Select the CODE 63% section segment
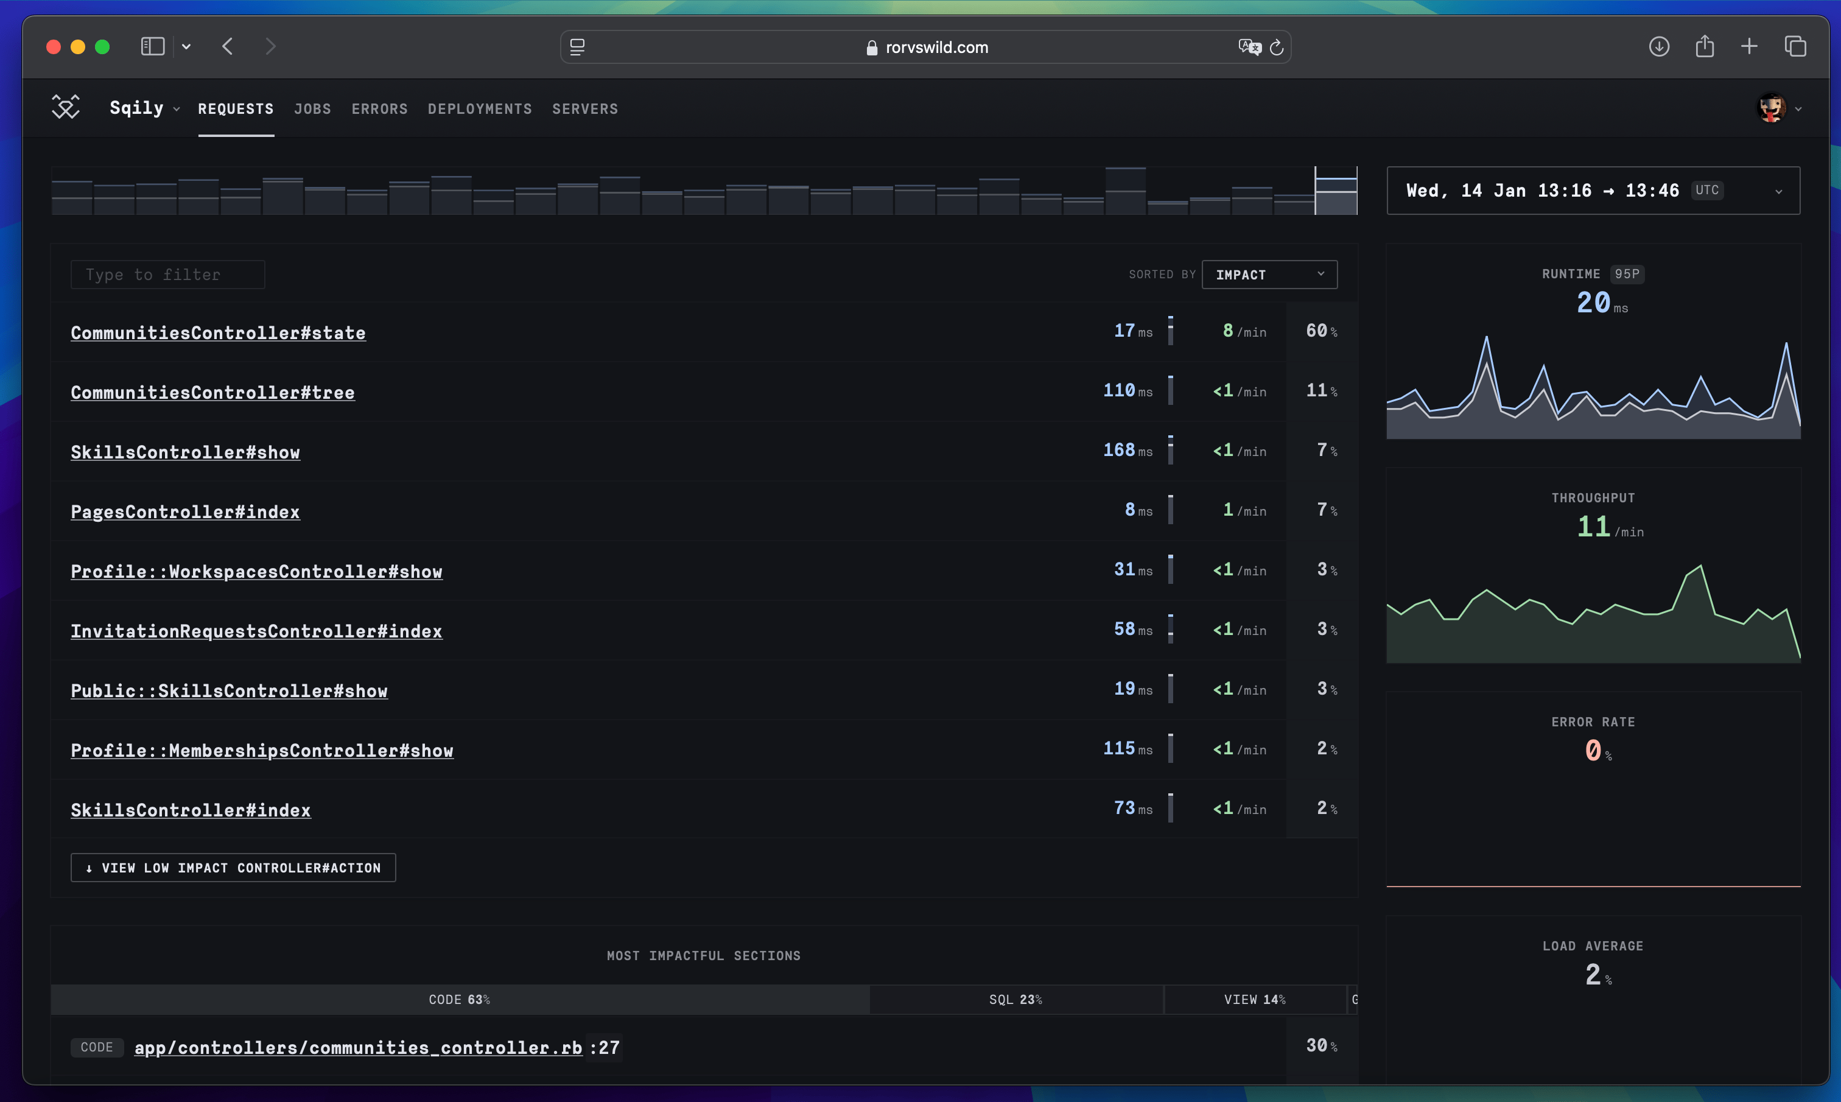The image size is (1841, 1102). point(460,1000)
